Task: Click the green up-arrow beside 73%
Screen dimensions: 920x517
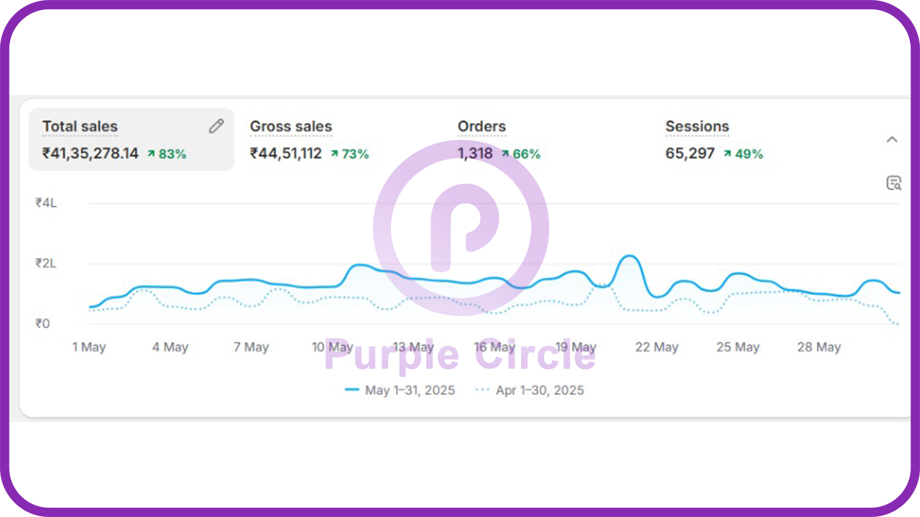Action: (334, 154)
